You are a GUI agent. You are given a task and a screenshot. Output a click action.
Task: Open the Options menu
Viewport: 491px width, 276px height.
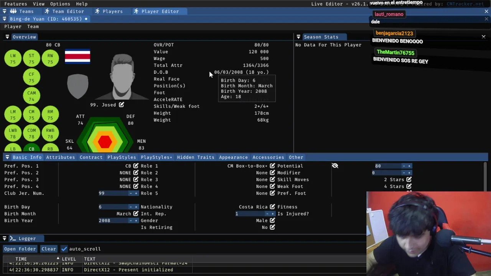pyautogui.click(x=60, y=4)
